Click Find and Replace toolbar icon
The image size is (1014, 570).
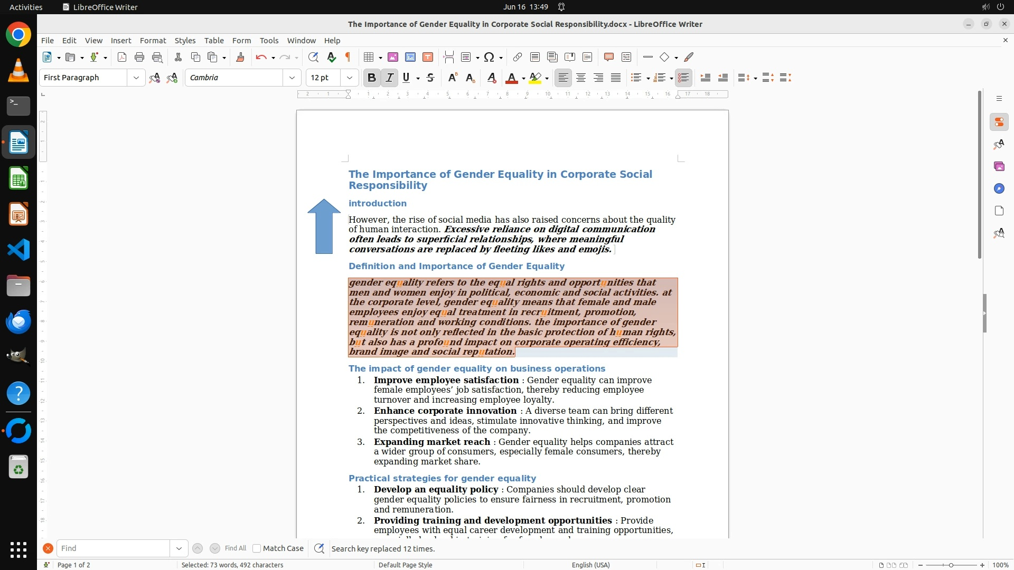point(313,58)
